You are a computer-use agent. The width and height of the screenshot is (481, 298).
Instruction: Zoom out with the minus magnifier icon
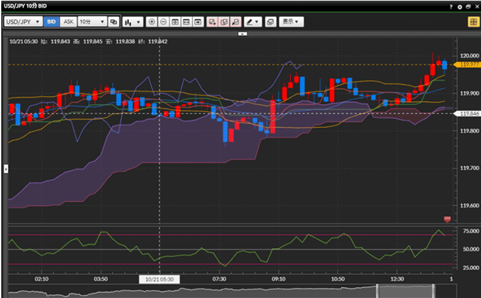(x=163, y=22)
